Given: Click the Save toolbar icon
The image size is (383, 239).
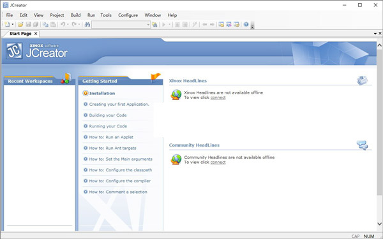Looking at the screenshot, I should coord(28,24).
